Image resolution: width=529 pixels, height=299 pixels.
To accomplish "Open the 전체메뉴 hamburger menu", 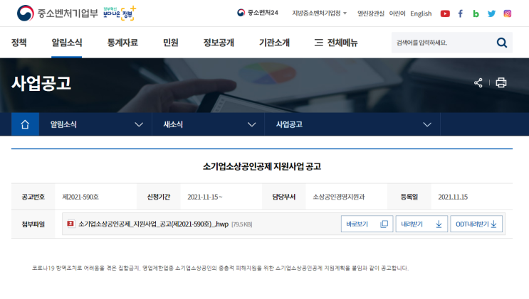I will [336, 43].
